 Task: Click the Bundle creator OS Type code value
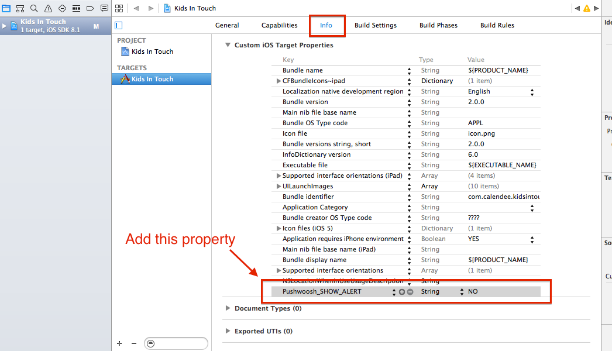pos(473,218)
